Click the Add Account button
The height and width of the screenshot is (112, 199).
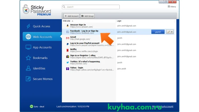click(x=71, y=16)
